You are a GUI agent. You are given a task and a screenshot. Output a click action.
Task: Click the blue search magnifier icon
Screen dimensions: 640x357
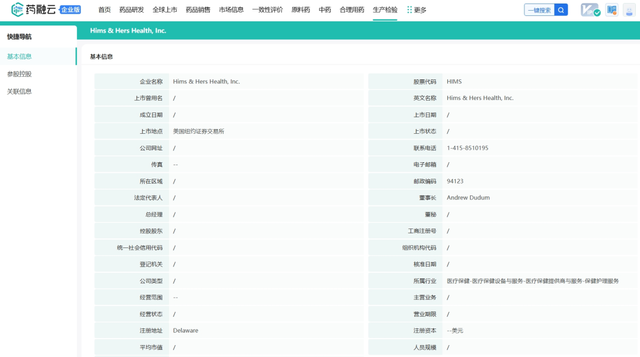tap(561, 10)
